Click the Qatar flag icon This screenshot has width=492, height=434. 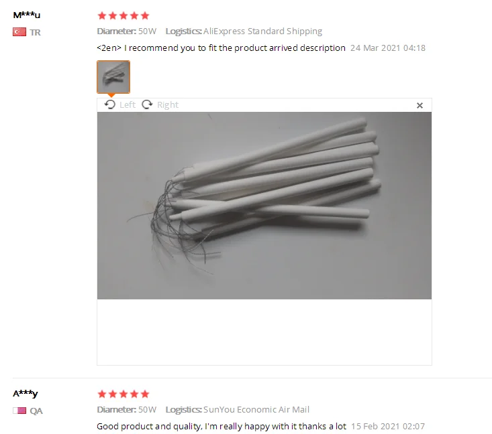click(x=19, y=411)
